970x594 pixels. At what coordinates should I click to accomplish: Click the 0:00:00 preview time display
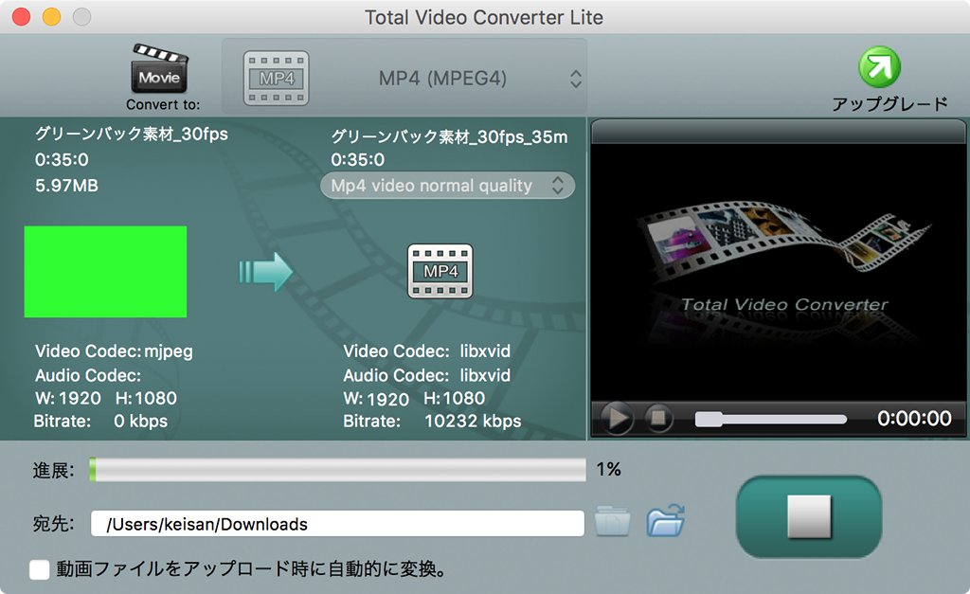(914, 419)
